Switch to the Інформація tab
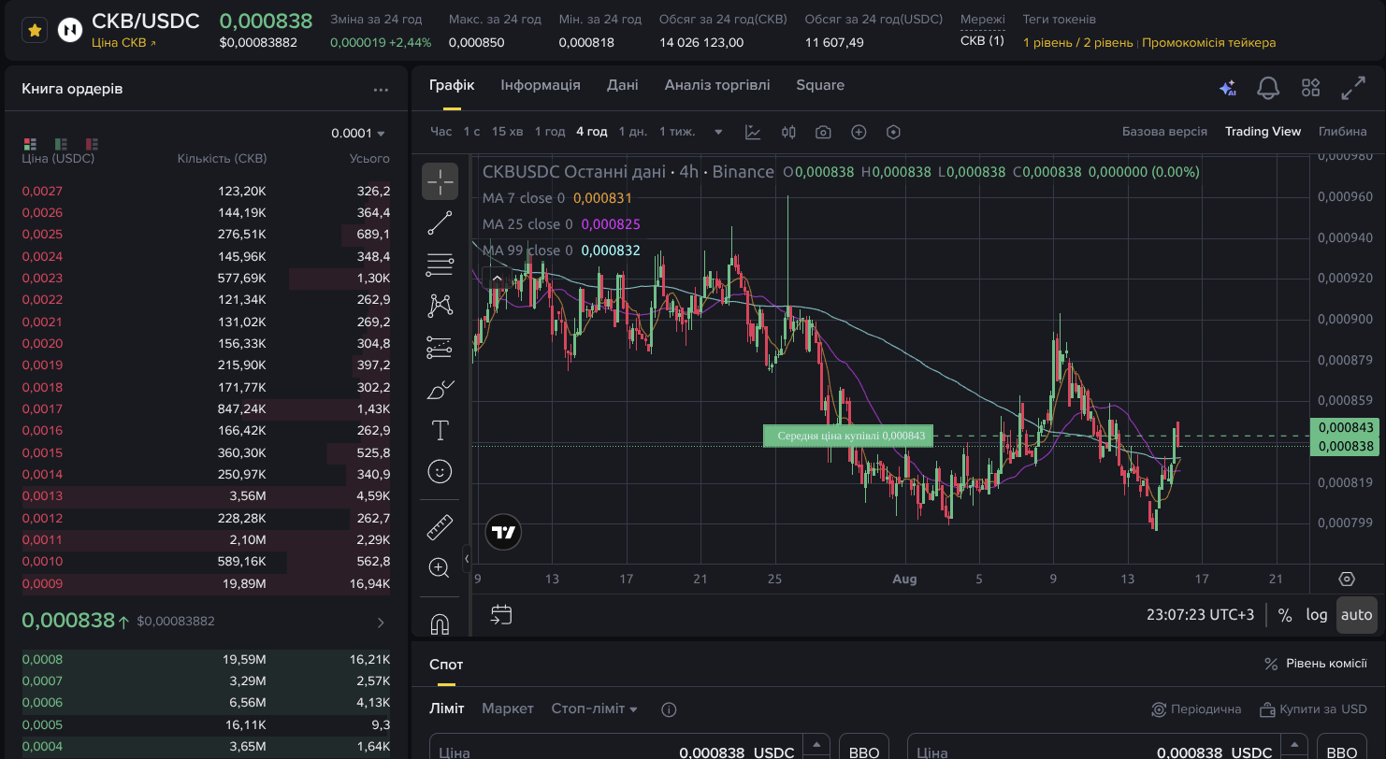Image resolution: width=1386 pixels, height=759 pixels. pyautogui.click(x=541, y=85)
